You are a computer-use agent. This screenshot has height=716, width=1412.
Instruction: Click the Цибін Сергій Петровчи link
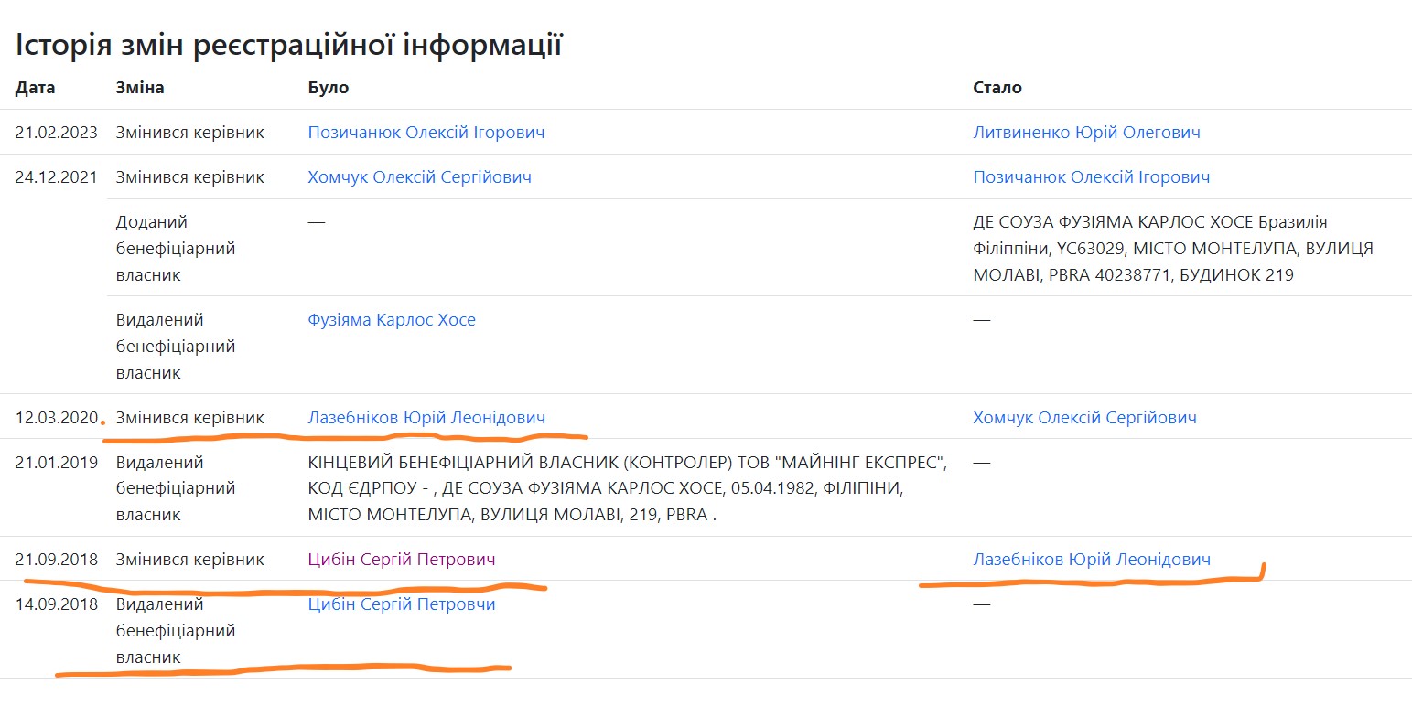pyautogui.click(x=402, y=604)
